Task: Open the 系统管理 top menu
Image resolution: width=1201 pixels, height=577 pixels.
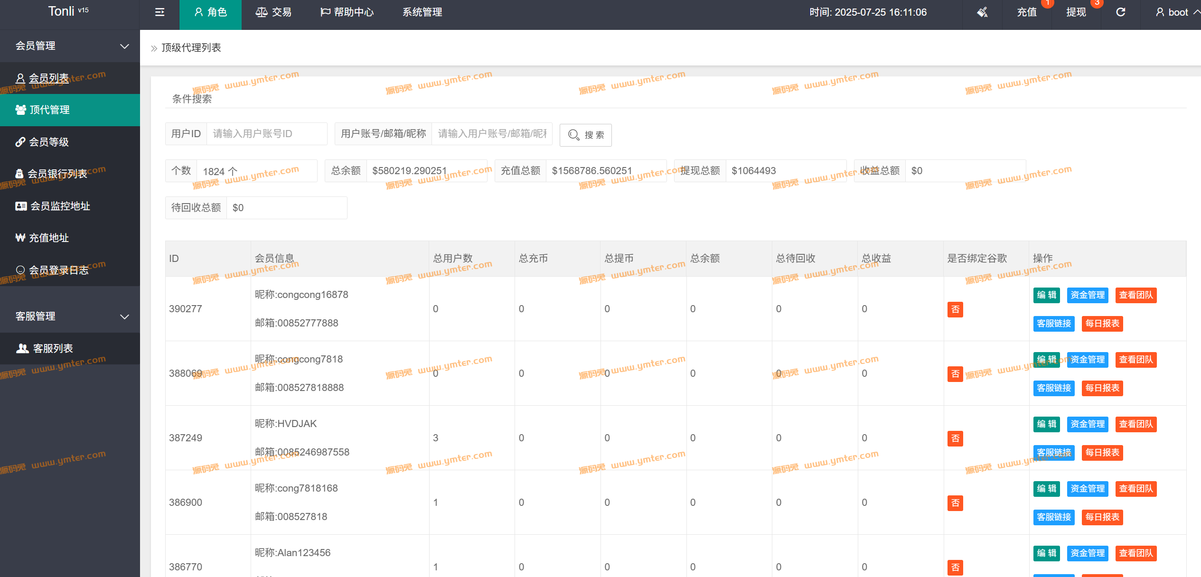Action: 422,12
